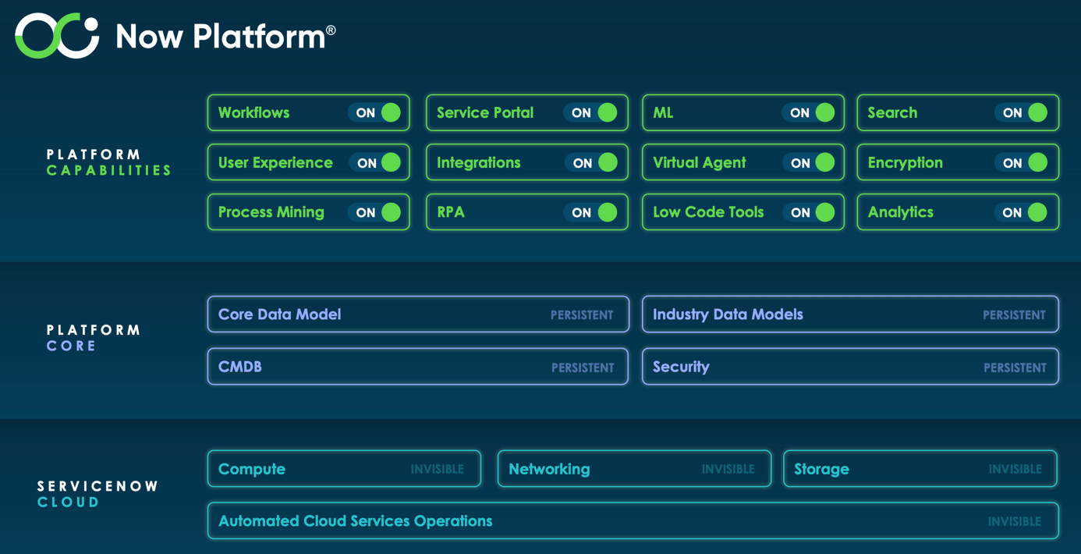The width and height of the screenshot is (1081, 554).
Task: Open Automated Cloud Services Operations
Action: (x=632, y=520)
